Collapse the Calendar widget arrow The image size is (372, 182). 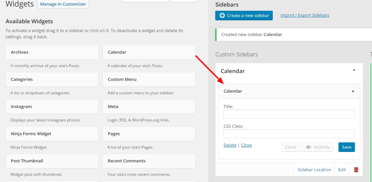pos(353,91)
